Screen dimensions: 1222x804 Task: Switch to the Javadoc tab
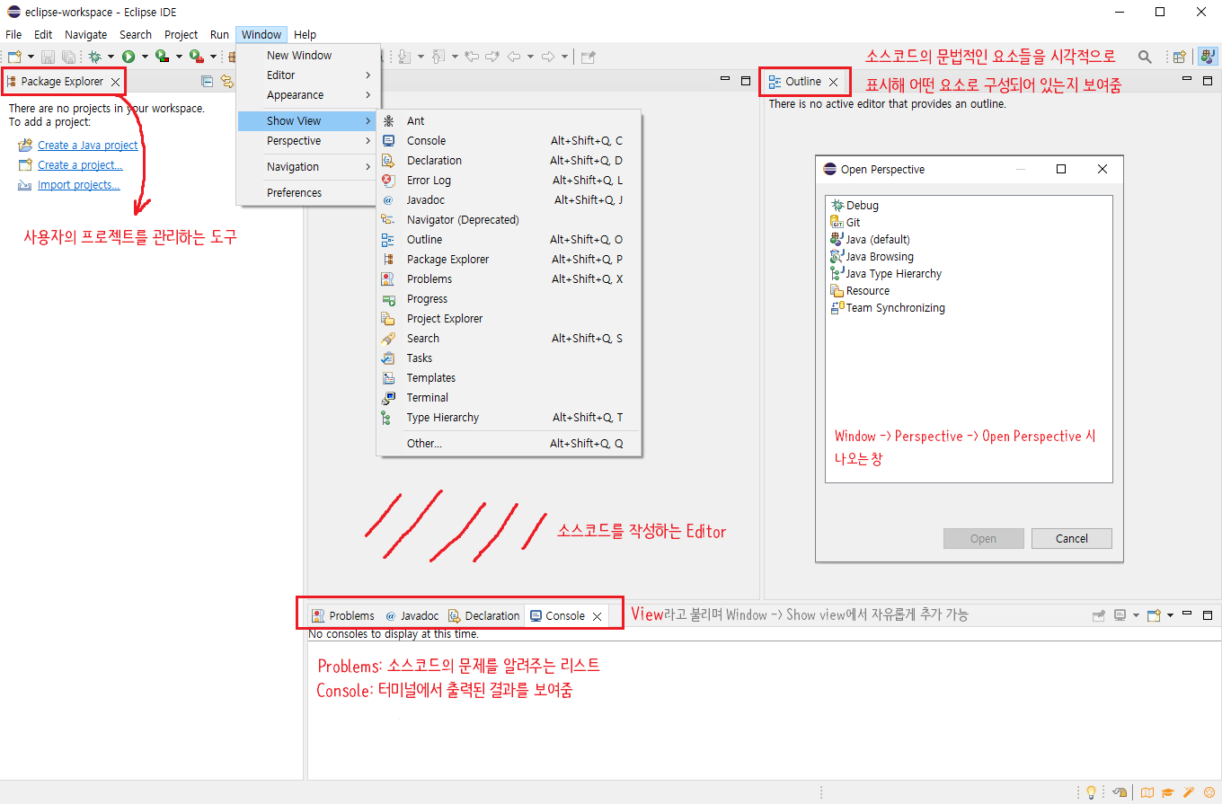click(x=412, y=616)
